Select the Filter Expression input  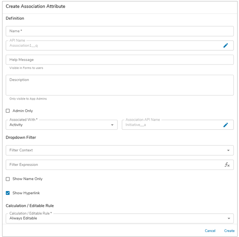pyautogui.click(x=113, y=165)
